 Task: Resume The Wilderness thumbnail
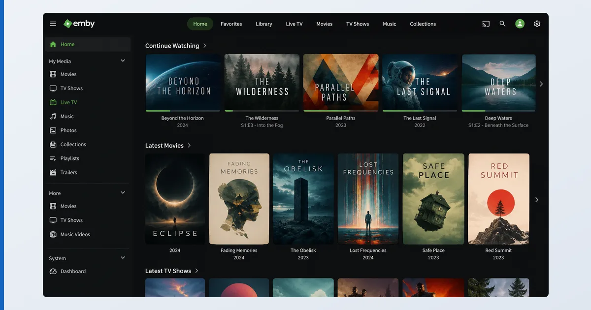[262, 82]
